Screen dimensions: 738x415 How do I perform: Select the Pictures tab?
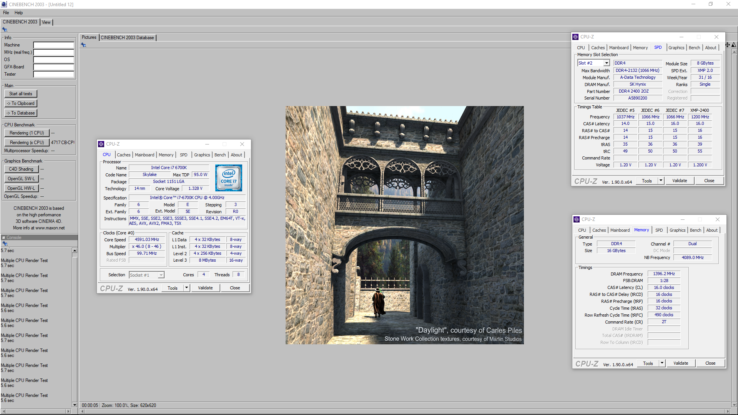tap(89, 37)
